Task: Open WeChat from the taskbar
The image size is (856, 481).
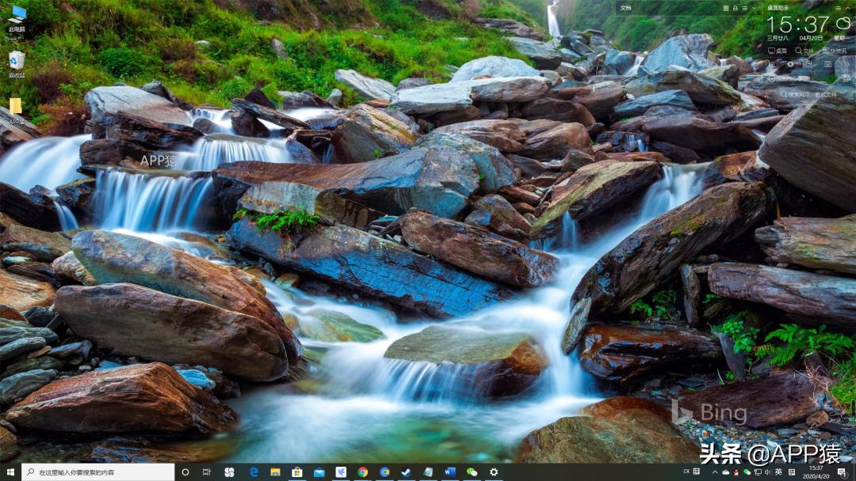Action: pos(472,472)
